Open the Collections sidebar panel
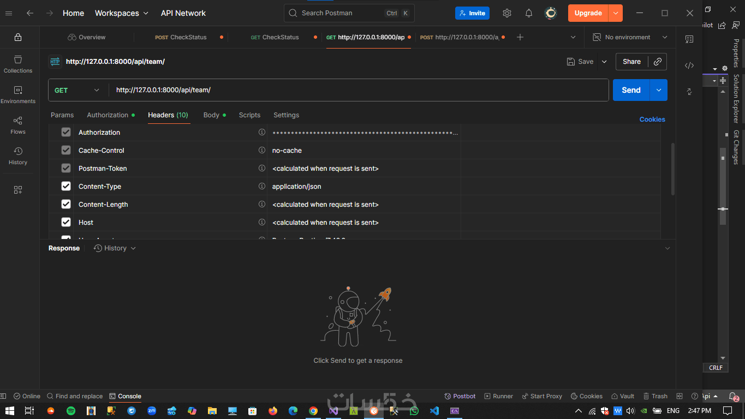Screen dimensions: 745x419 tap(18, 64)
